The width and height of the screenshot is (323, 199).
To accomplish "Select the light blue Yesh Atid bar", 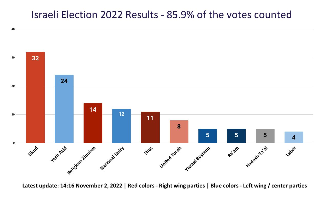I will pyautogui.click(x=64, y=112).
